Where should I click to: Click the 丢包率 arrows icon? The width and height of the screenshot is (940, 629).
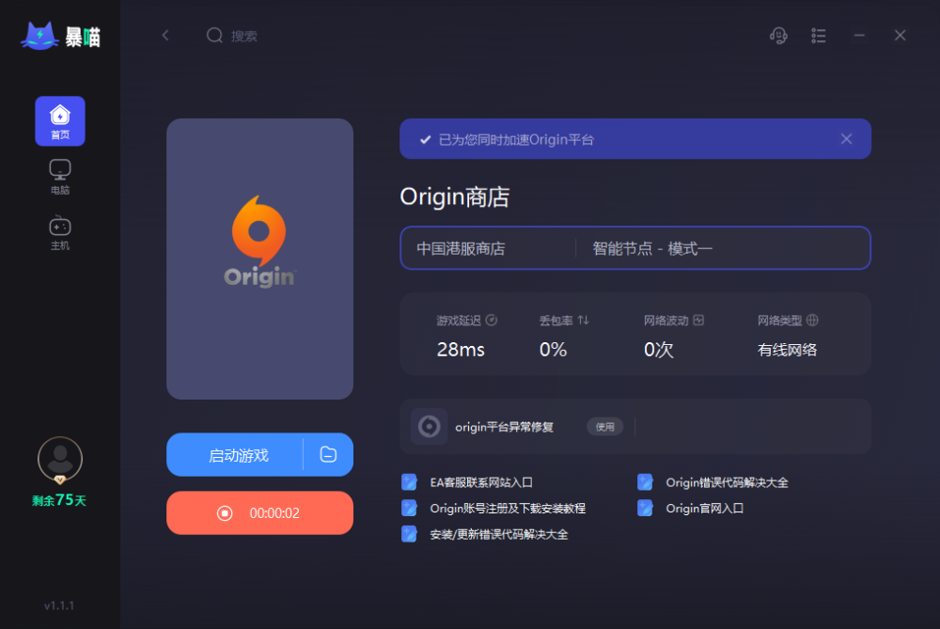[584, 321]
